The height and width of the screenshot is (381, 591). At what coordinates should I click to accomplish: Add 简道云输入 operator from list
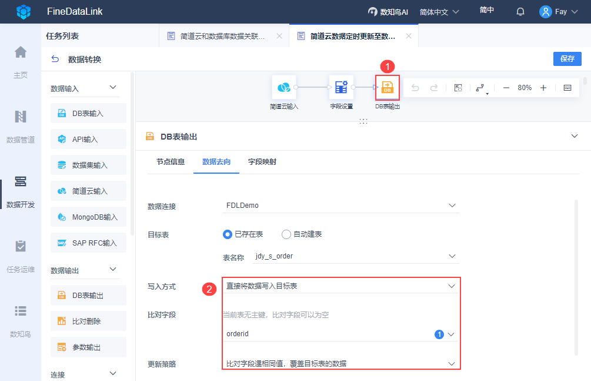[x=88, y=191]
